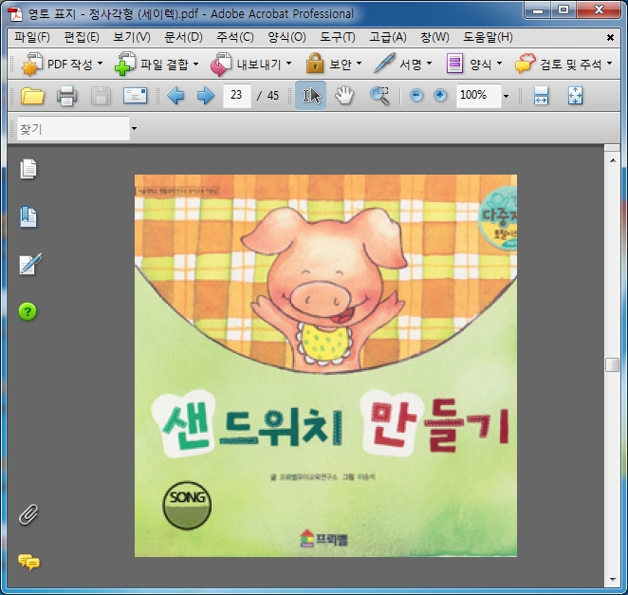Open the 도구(T) menu
This screenshot has height=595, width=628.
pos(337,37)
